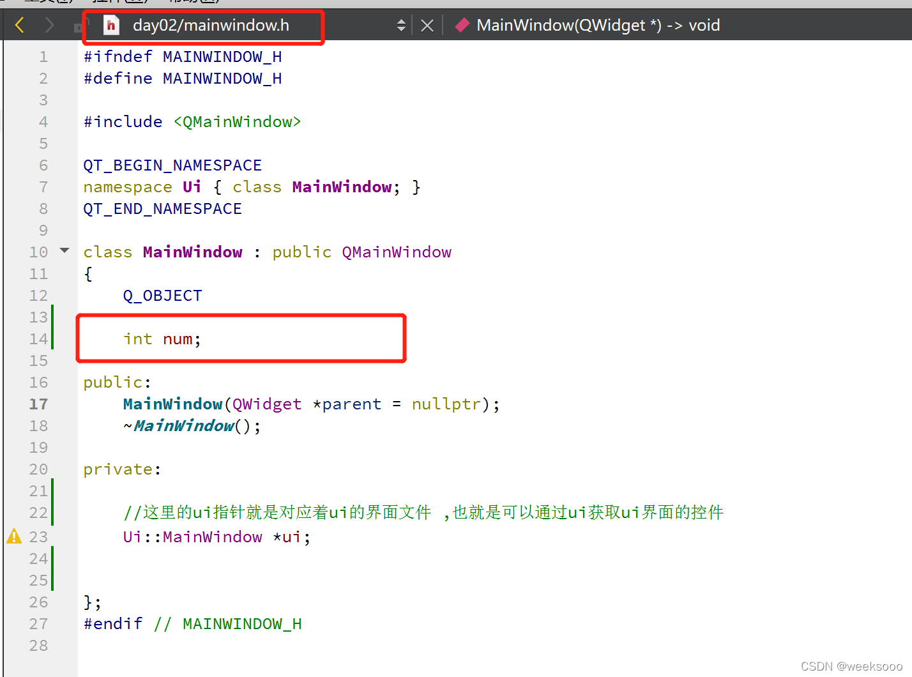Screen dimensions: 912x677
Task: Go forward with the right arrow
Action: point(49,26)
